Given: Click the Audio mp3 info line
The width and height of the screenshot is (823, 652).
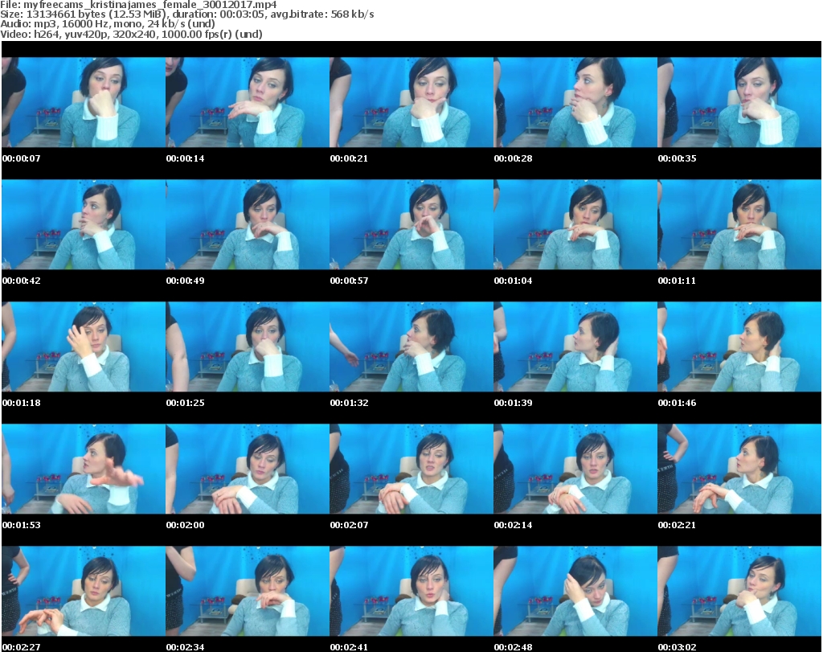Looking at the screenshot, I should (x=108, y=24).
